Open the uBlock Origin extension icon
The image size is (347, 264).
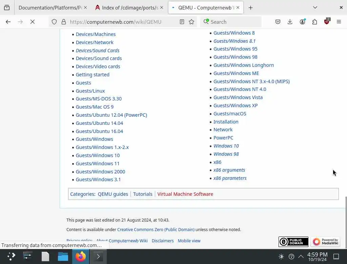[327, 21]
